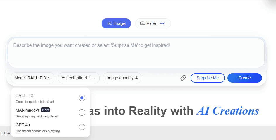This screenshot has height=140, width=276.
Task: Select the DALL-E 3 radio button
Action: point(82,98)
